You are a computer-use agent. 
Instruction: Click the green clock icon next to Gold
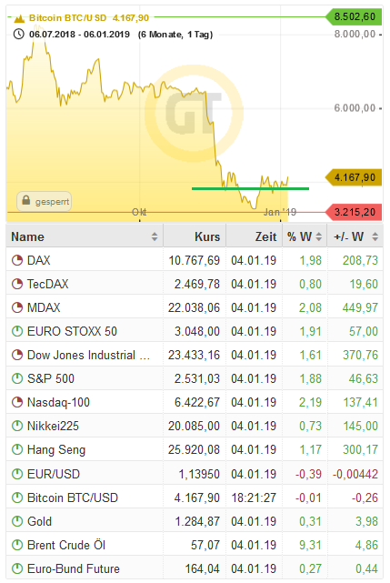point(17,521)
